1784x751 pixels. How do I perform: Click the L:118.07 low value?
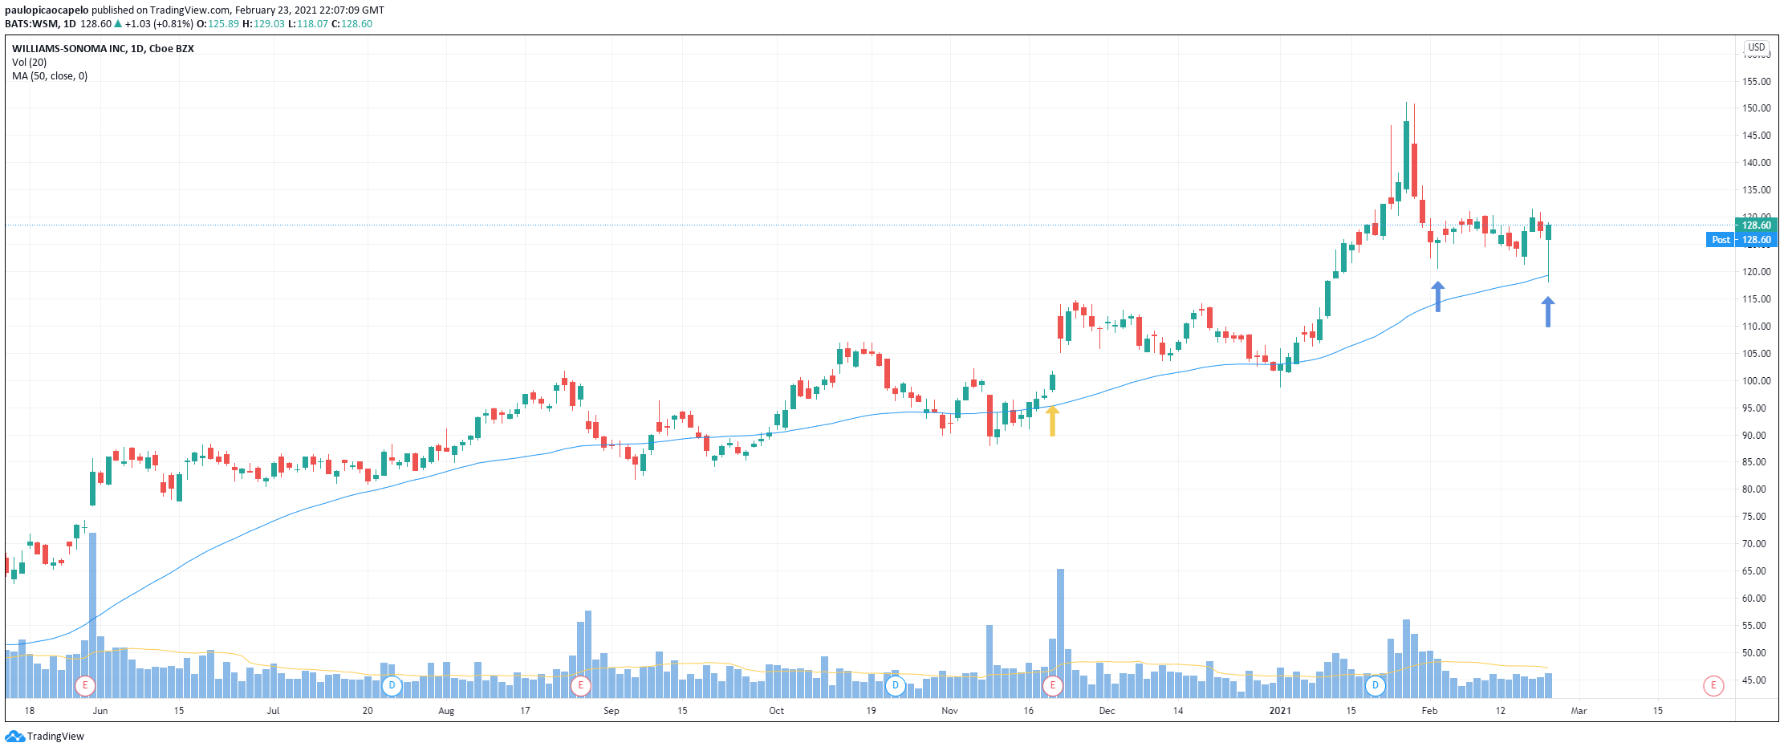pyautogui.click(x=307, y=24)
